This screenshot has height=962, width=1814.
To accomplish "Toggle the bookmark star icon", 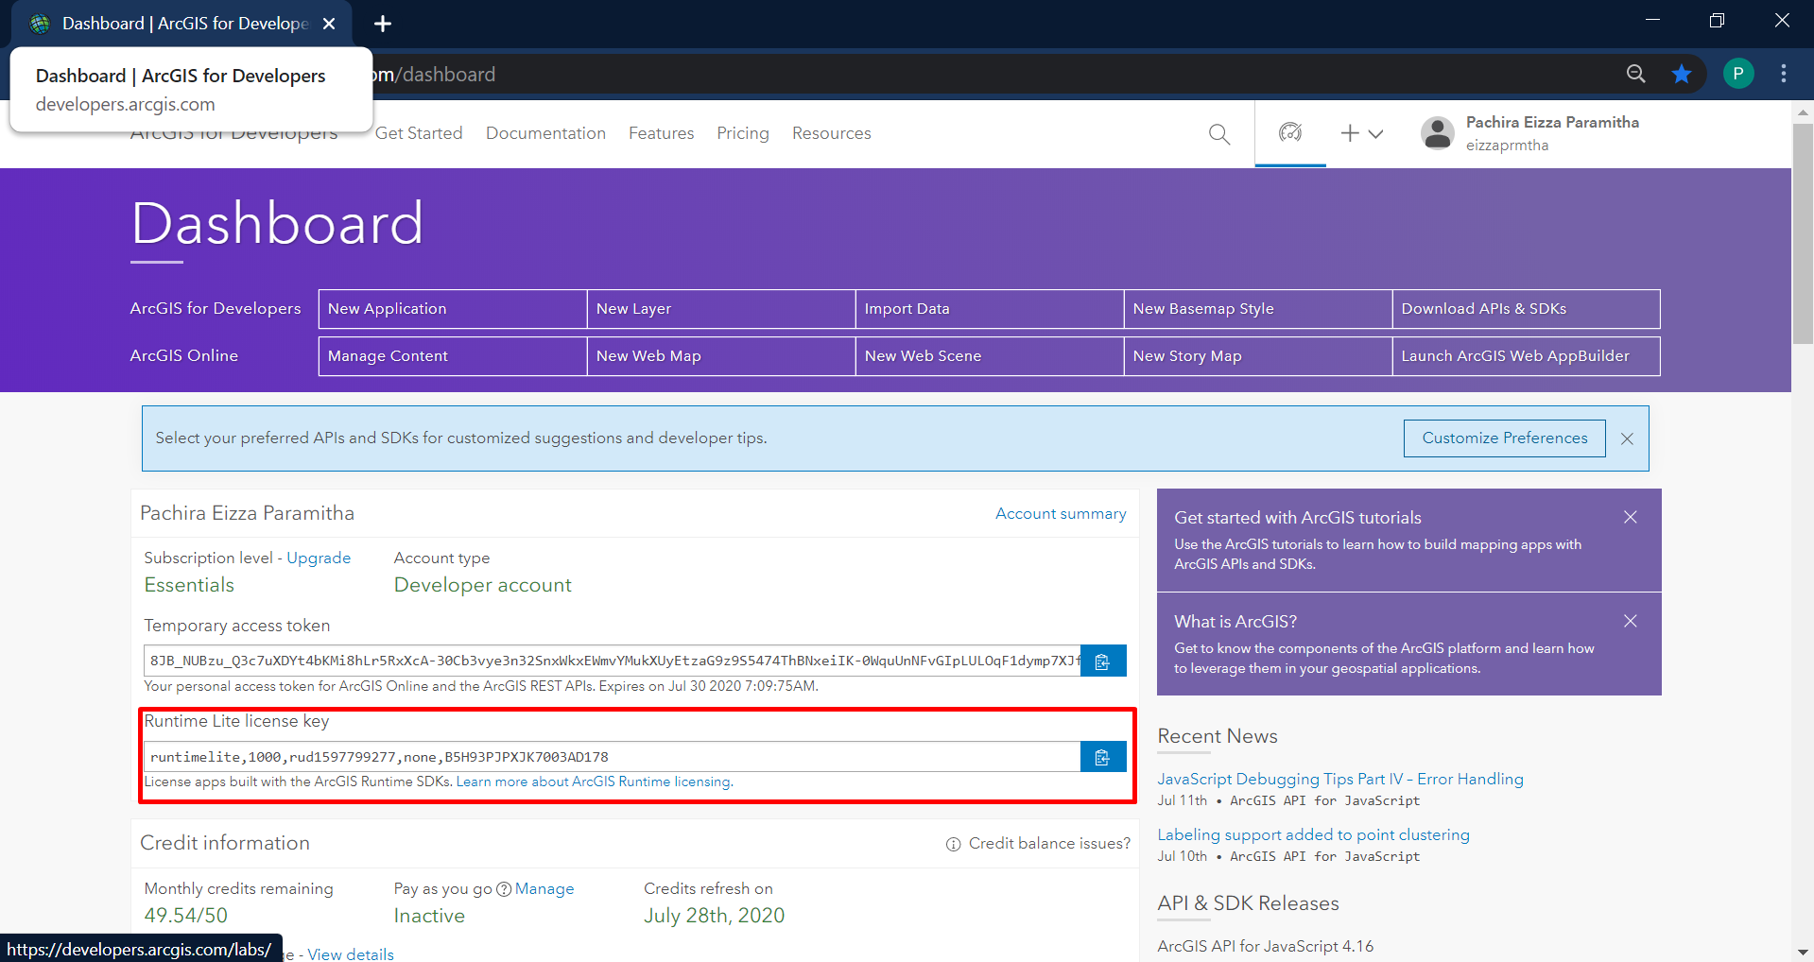I will pos(1682,74).
